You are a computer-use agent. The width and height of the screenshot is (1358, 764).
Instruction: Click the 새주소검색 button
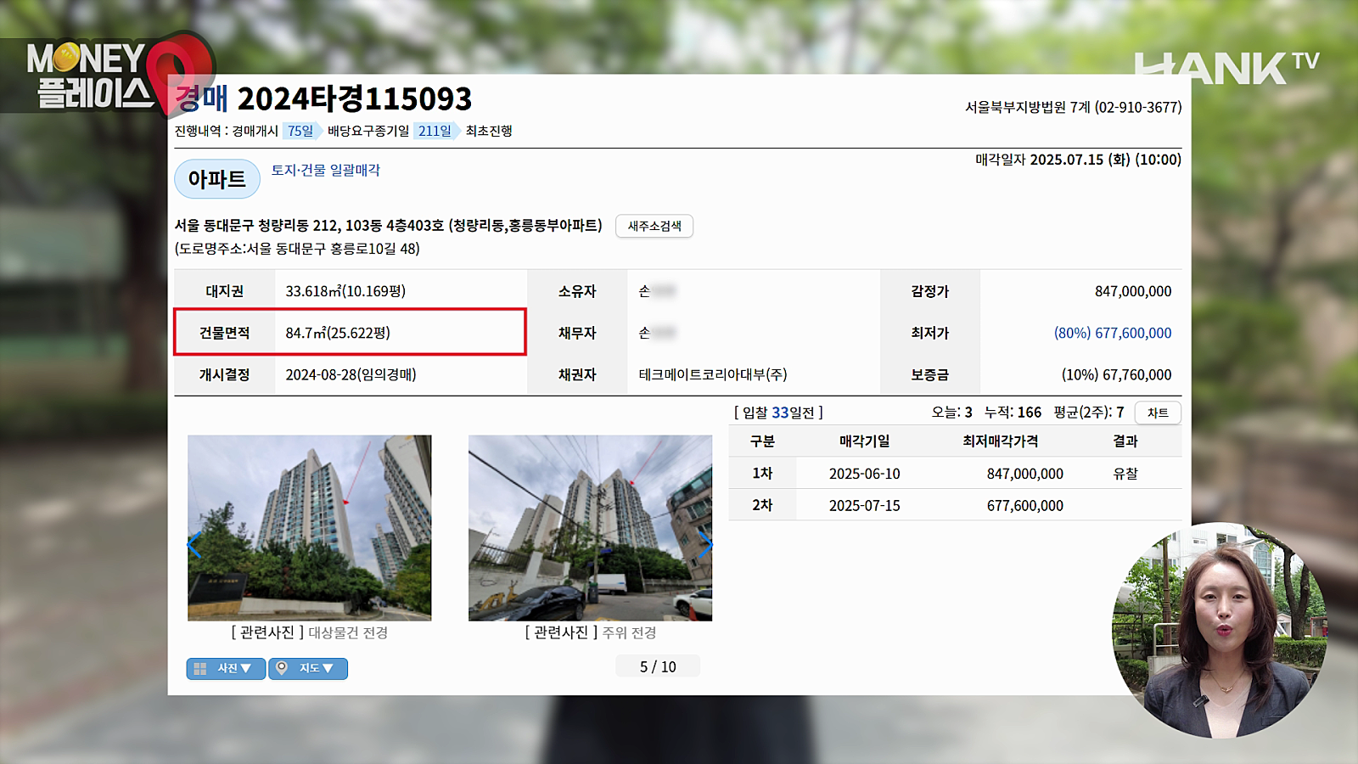tap(654, 226)
